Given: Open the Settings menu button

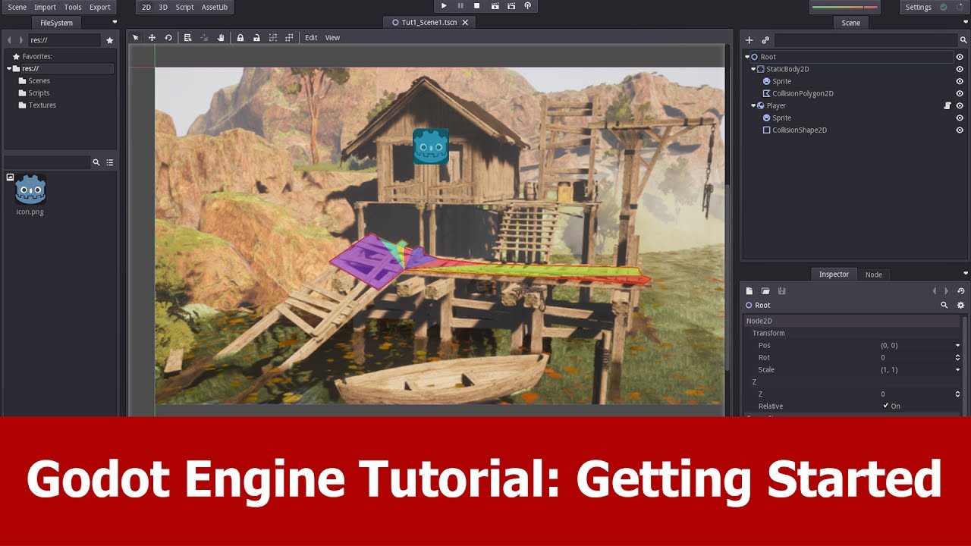Looking at the screenshot, I should coord(918,7).
